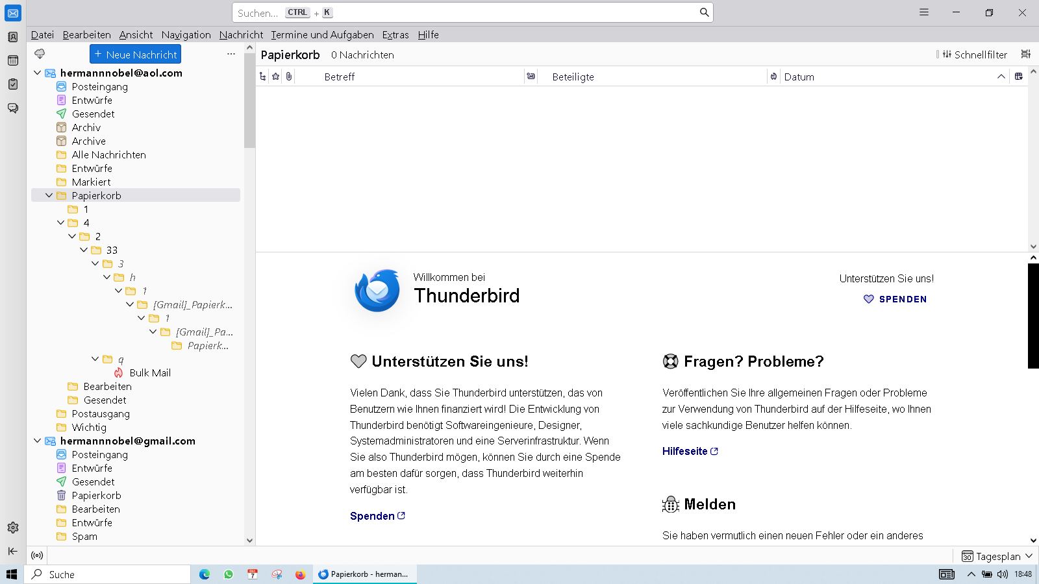Image resolution: width=1039 pixels, height=584 pixels.
Task: Toggle the Schnellfilter bar
Action: coord(974,55)
